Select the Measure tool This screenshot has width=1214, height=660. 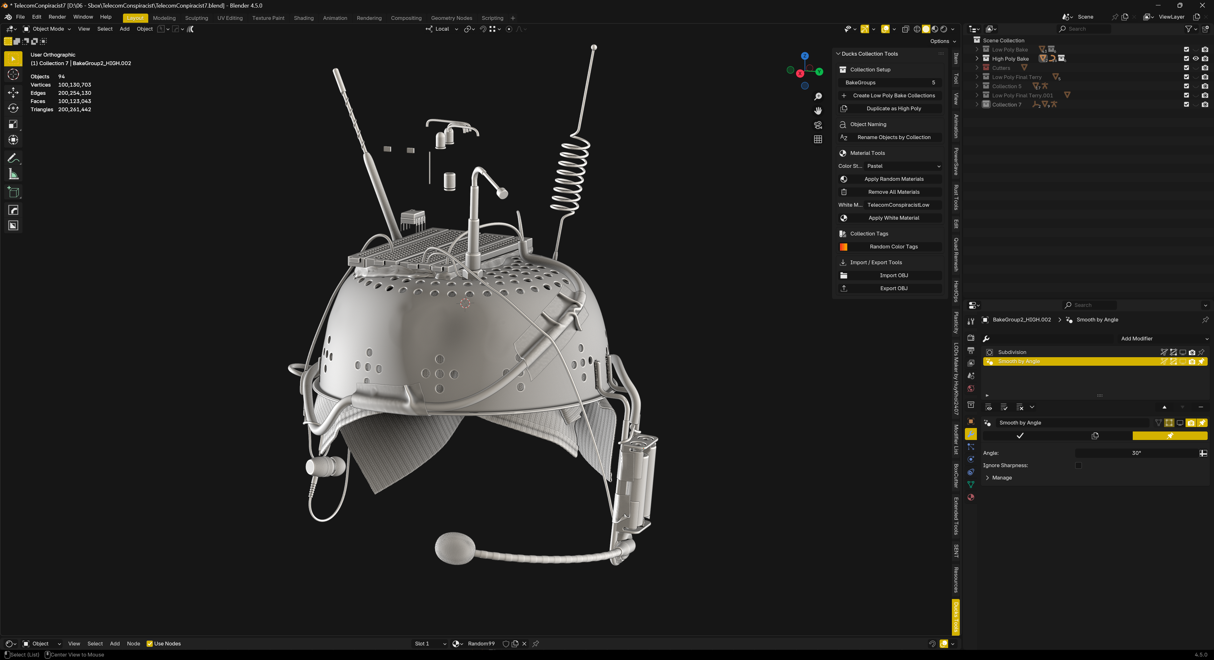pos(13,175)
